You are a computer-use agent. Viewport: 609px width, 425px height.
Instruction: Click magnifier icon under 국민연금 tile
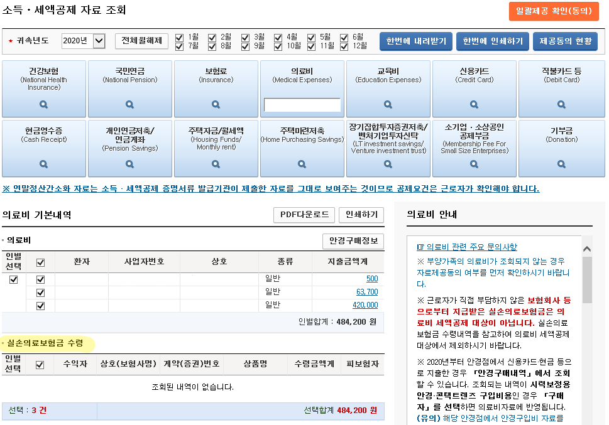(x=129, y=104)
